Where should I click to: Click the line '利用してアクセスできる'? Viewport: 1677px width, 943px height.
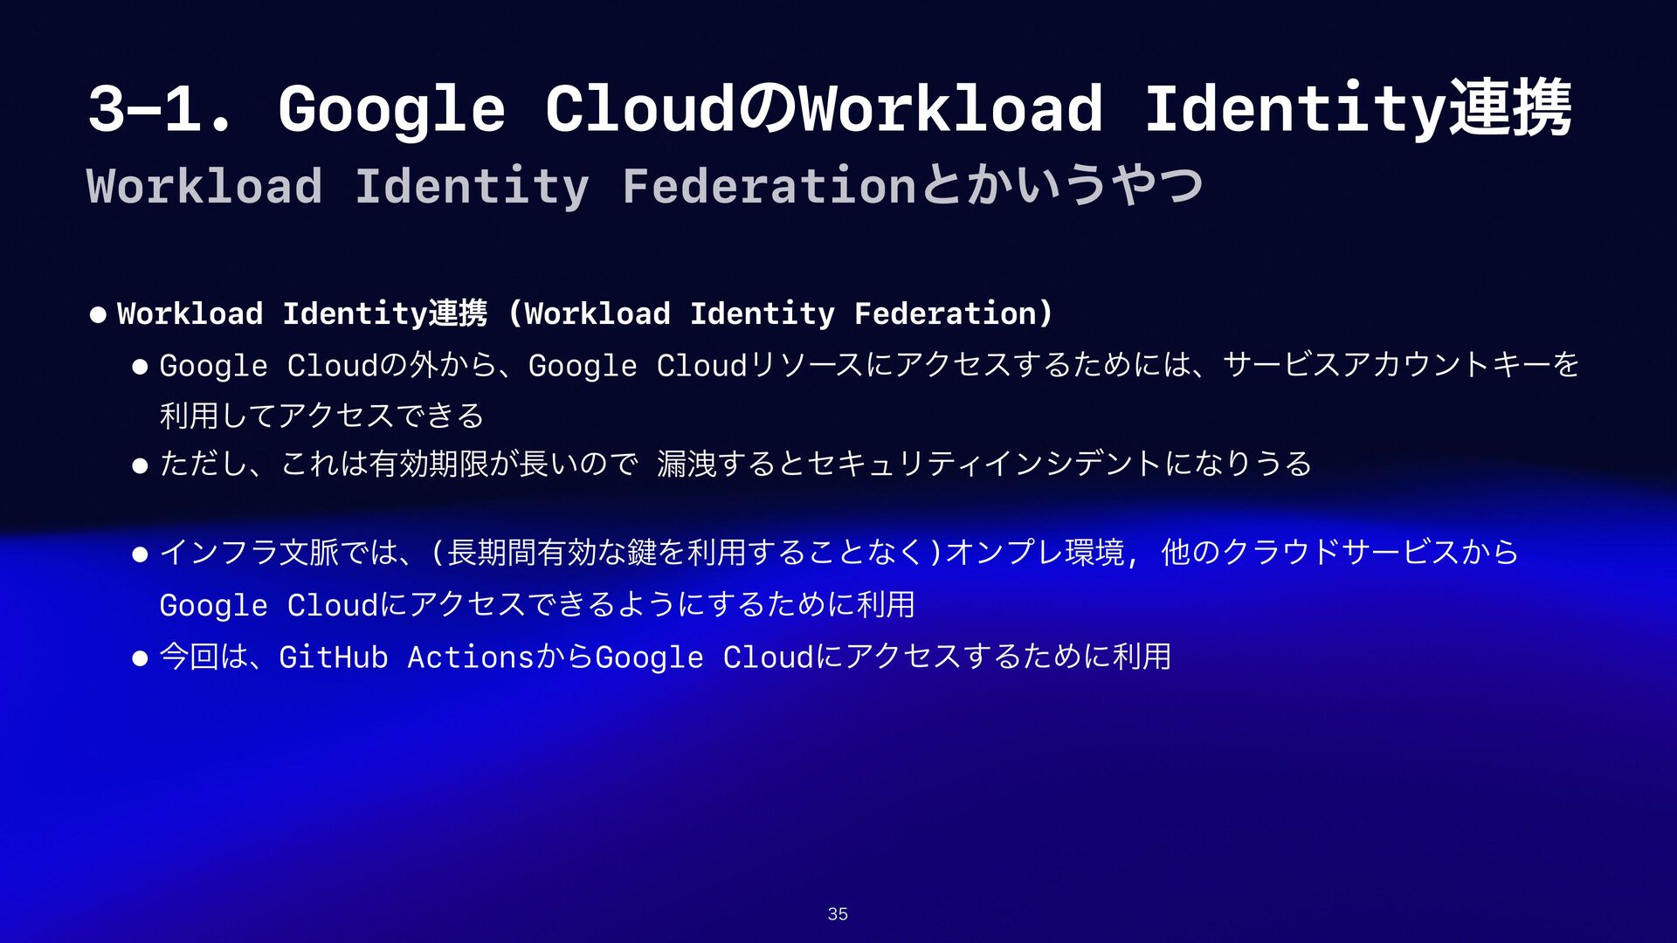tap(321, 416)
